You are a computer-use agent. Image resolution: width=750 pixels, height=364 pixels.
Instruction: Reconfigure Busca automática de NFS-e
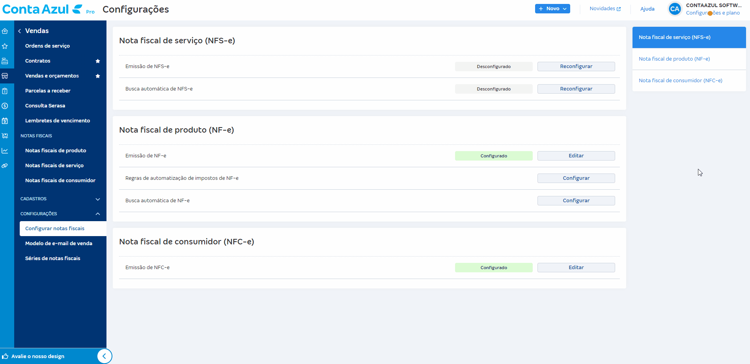coord(576,89)
